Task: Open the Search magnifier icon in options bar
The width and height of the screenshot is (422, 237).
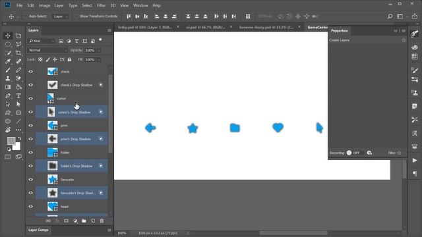Action: click(390, 16)
